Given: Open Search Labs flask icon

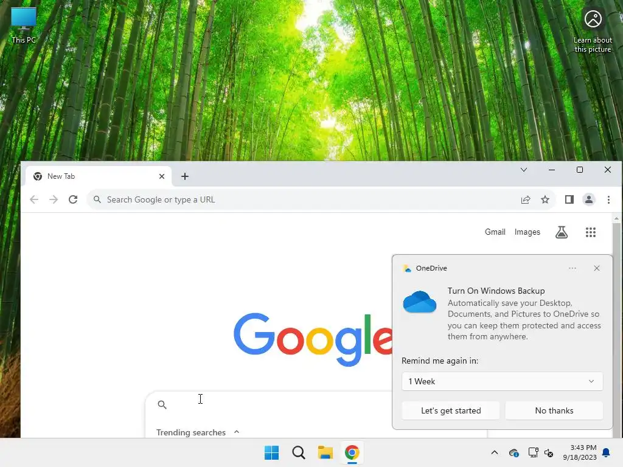Looking at the screenshot, I should 562,232.
